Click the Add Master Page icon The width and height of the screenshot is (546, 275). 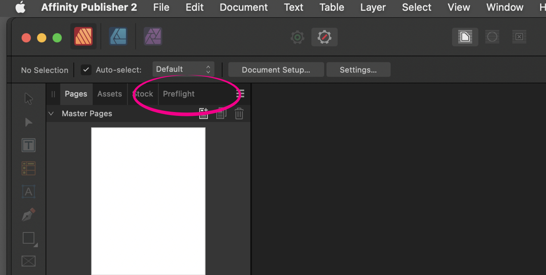pos(204,113)
